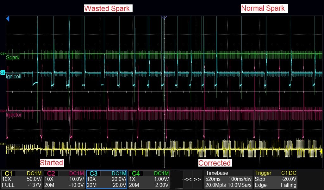
Task: Click the blue off-screen trigger arrow at top-left
Action: pos(8,19)
